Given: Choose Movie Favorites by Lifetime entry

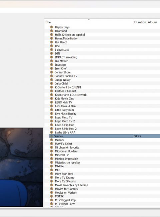Looking at the screenshot, I should tap(71, 185).
